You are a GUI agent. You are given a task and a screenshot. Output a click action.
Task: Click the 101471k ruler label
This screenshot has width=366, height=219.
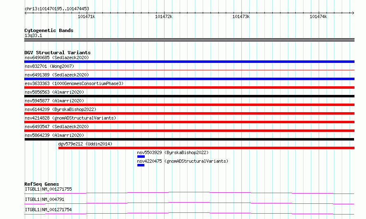tap(86, 16)
